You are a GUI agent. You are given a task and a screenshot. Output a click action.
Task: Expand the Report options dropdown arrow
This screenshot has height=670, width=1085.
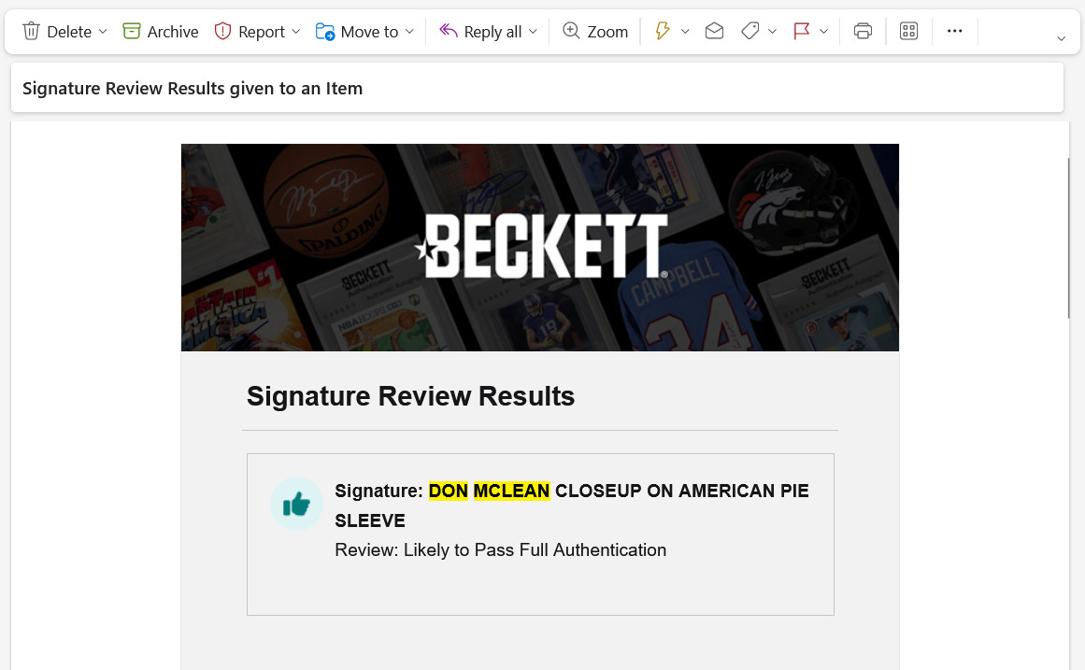[x=296, y=31]
